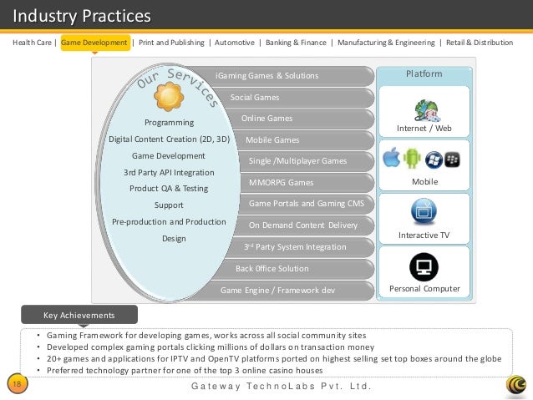Select Retail & Distribution tab
533x400 pixels.
point(480,43)
